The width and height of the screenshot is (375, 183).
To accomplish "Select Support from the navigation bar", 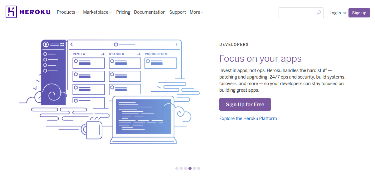I will (x=178, y=12).
